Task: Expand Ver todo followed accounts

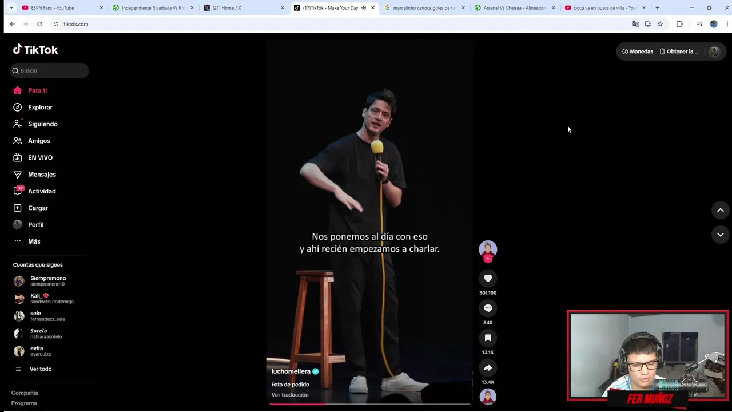Action: (40, 369)
